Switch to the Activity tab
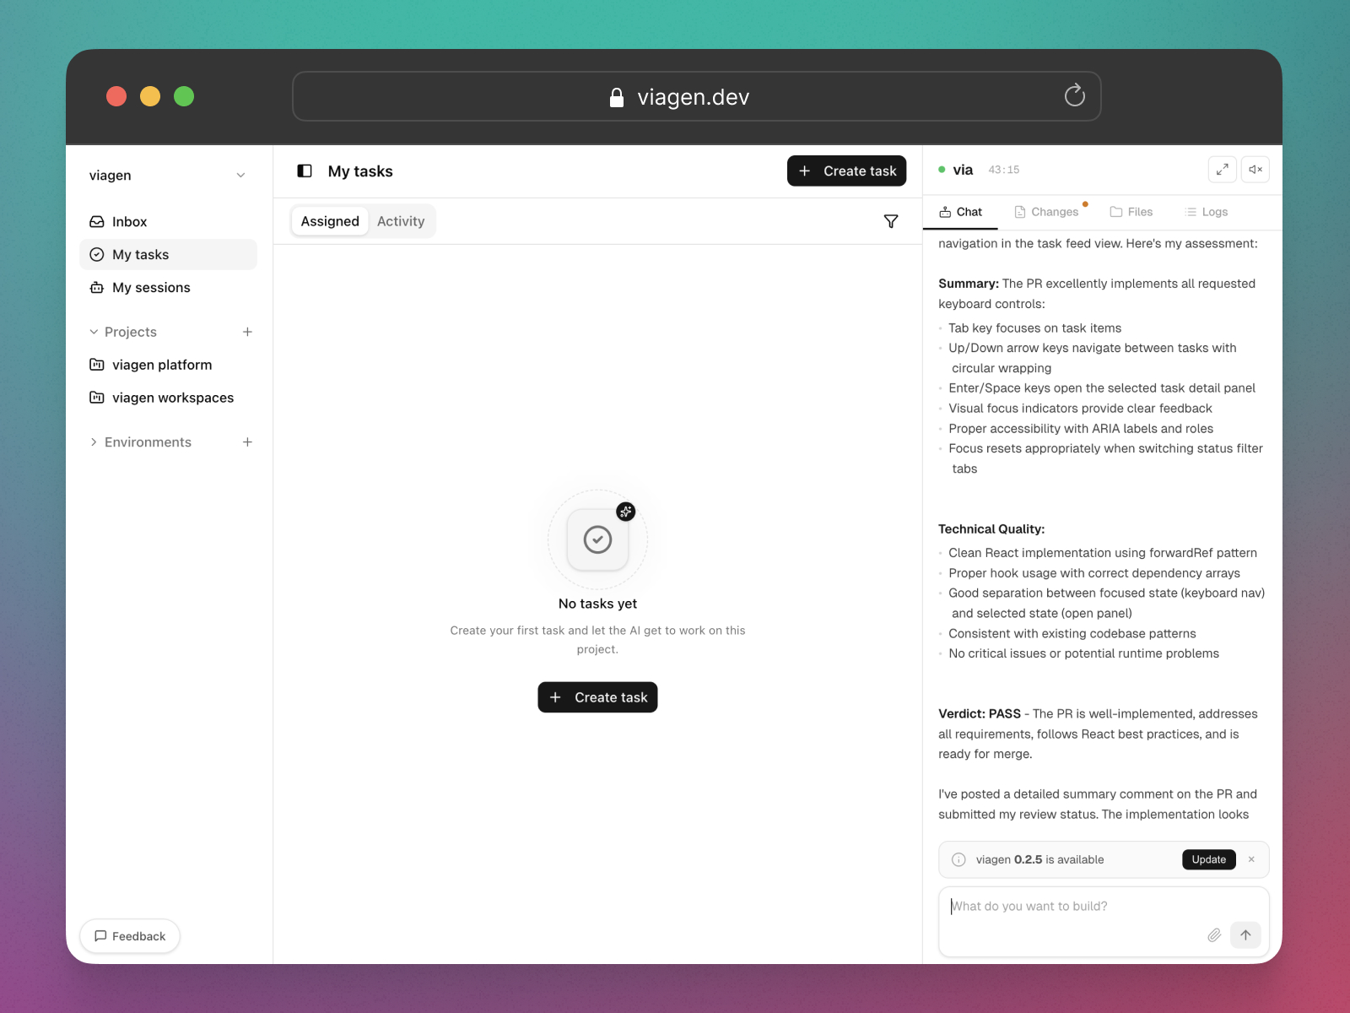The width and height of the screenshot is (1350, 1013). (402, 220)
